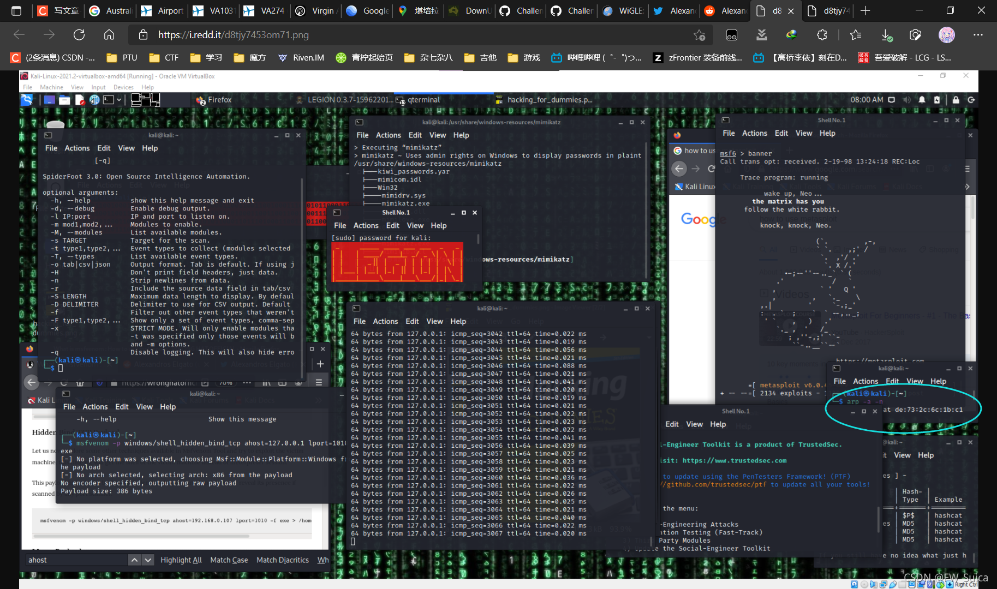Open the 杂七杂八 bookmarks folder

(428, 58)
